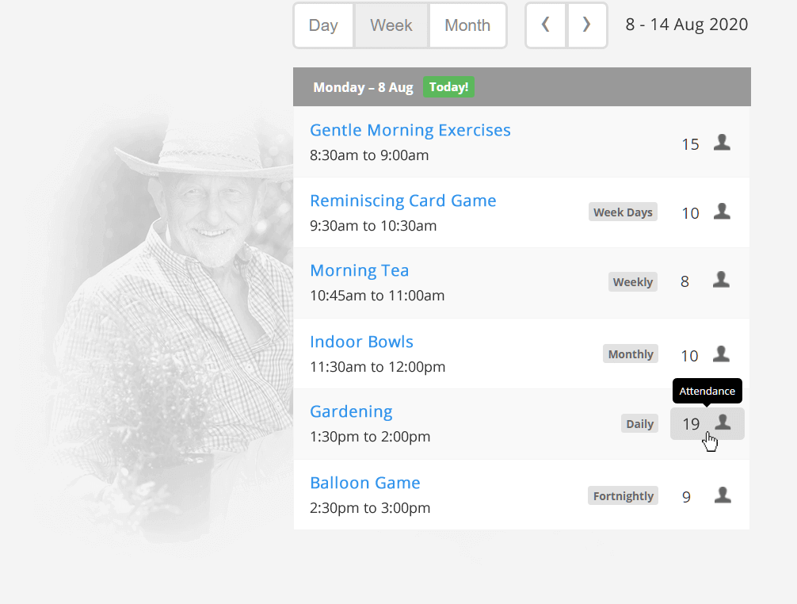Click the Week Days recurrence tag

coord(623,212)
